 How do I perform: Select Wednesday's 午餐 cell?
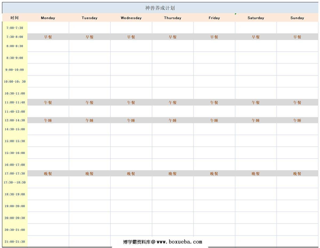point(131,102)
